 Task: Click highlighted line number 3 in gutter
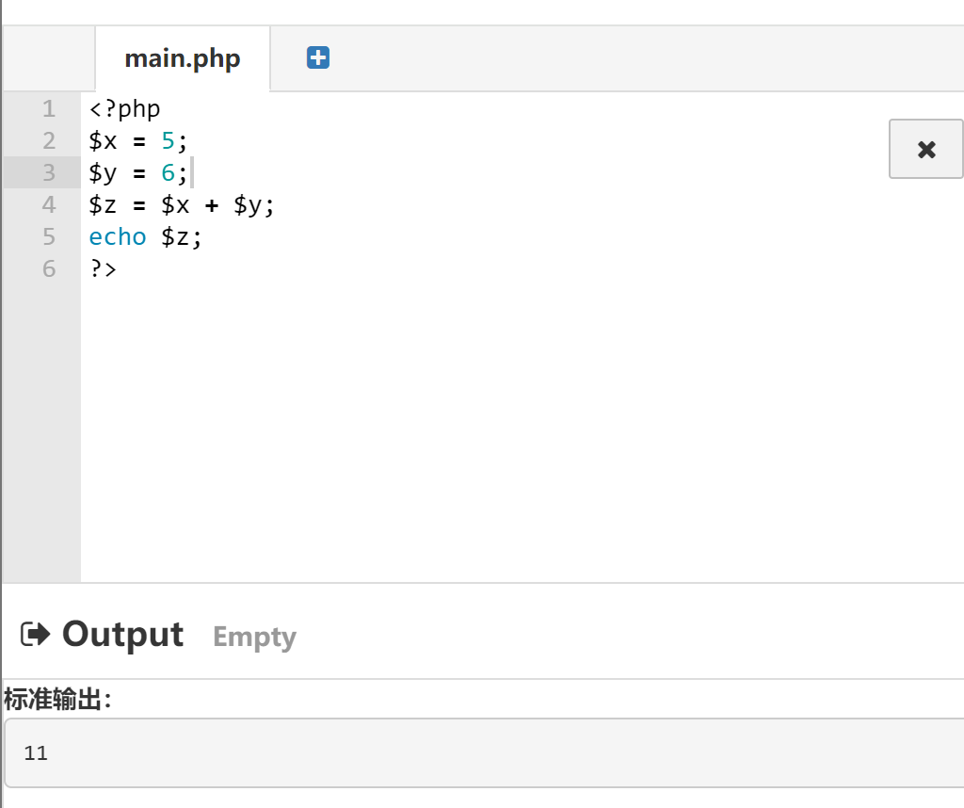[x=49, y=172]
